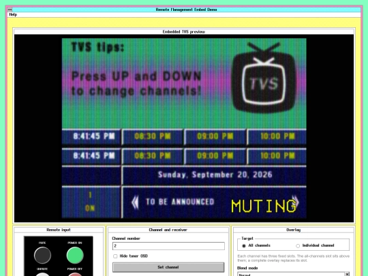Open the window system menu icon
Viewport: 368px width, 276px height.
coord(10,10)
